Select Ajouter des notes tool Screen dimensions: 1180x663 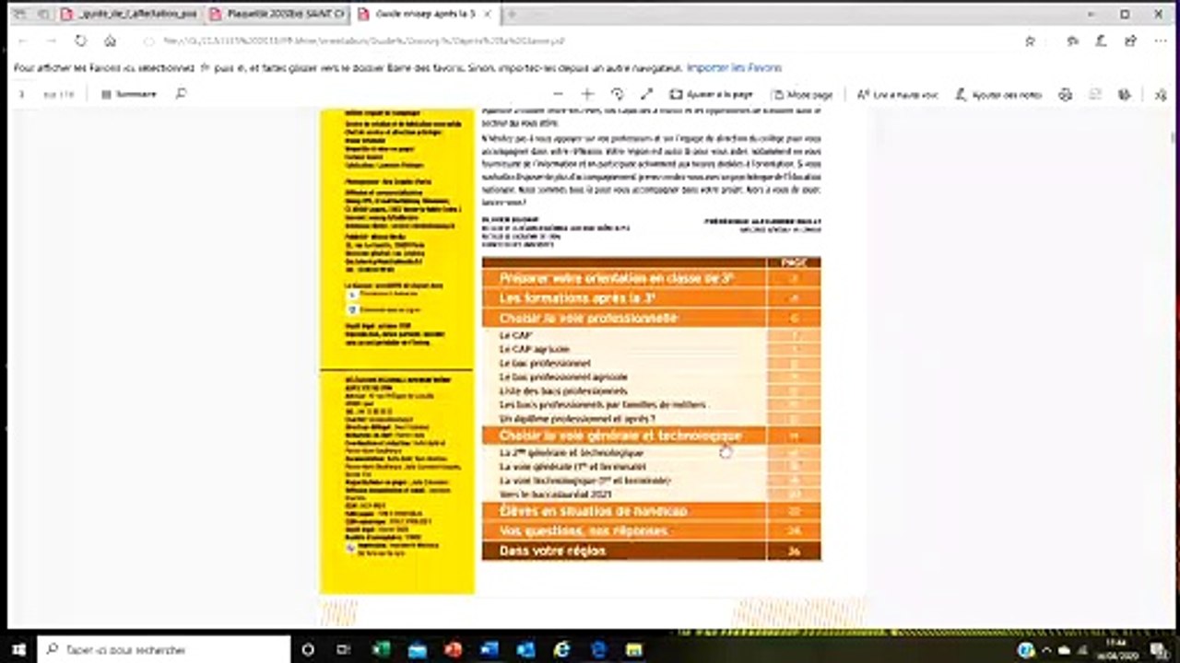pyautogui.click(x=998, y=94)
